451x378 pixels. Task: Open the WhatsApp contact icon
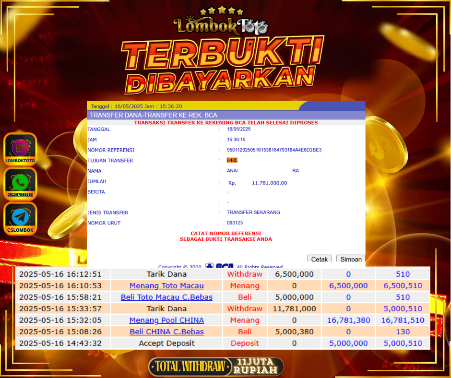point(20,183)
